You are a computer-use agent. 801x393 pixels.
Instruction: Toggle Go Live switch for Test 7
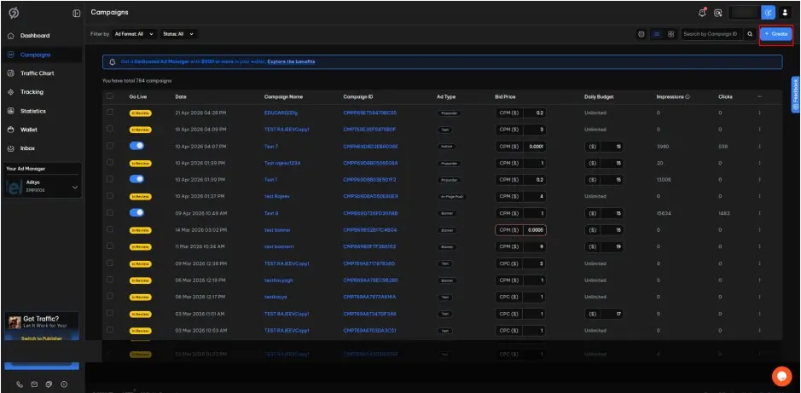(136, 146)
